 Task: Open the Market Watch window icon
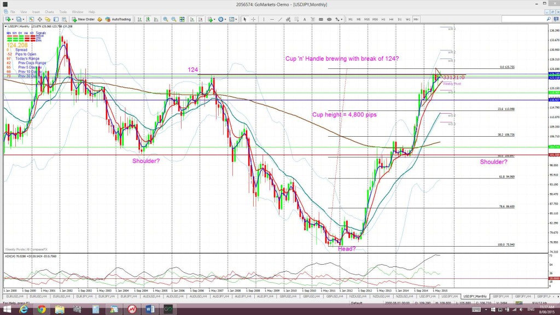tap(31, 19)
